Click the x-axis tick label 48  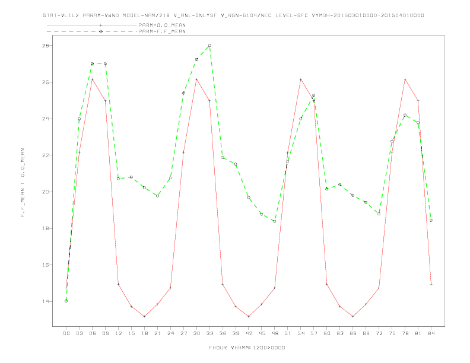[275, 333]
